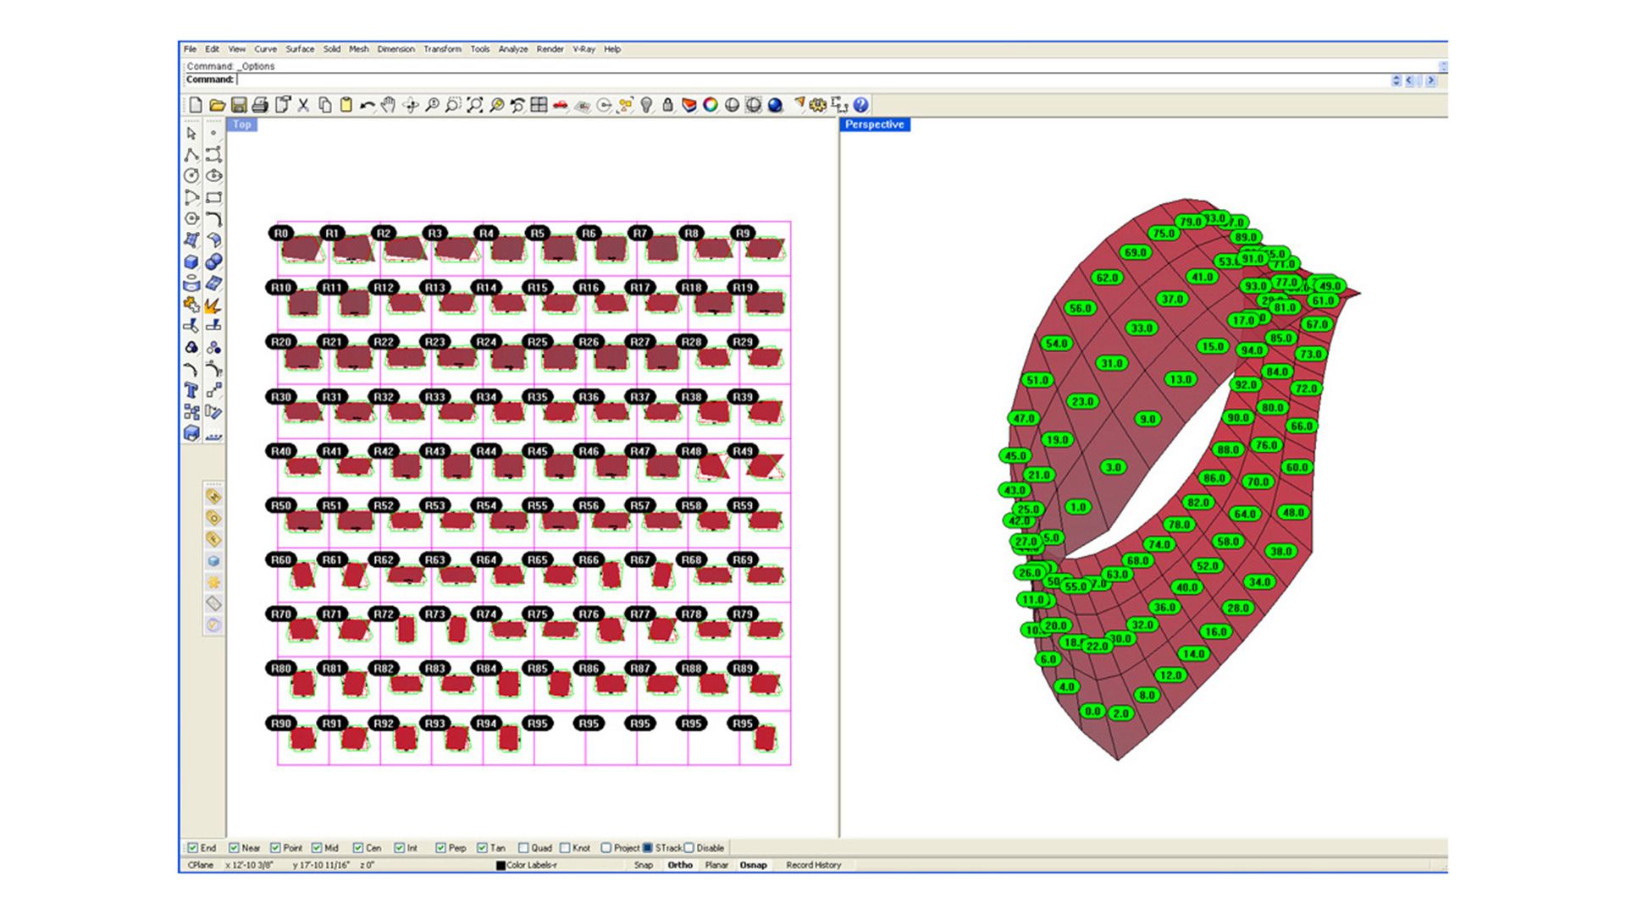
Task: Open Help via the question mark icon
Action: click(861, 105)
